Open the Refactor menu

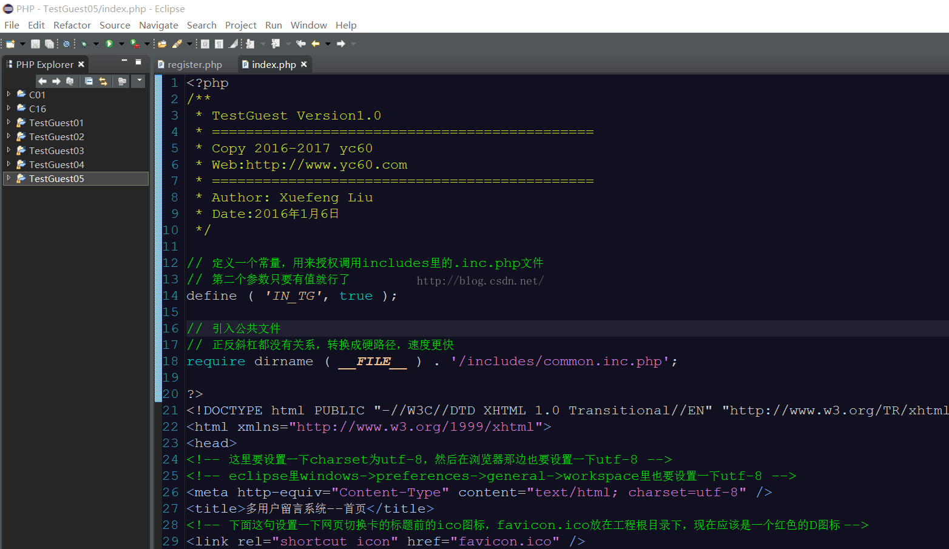(x=72, y=25)
